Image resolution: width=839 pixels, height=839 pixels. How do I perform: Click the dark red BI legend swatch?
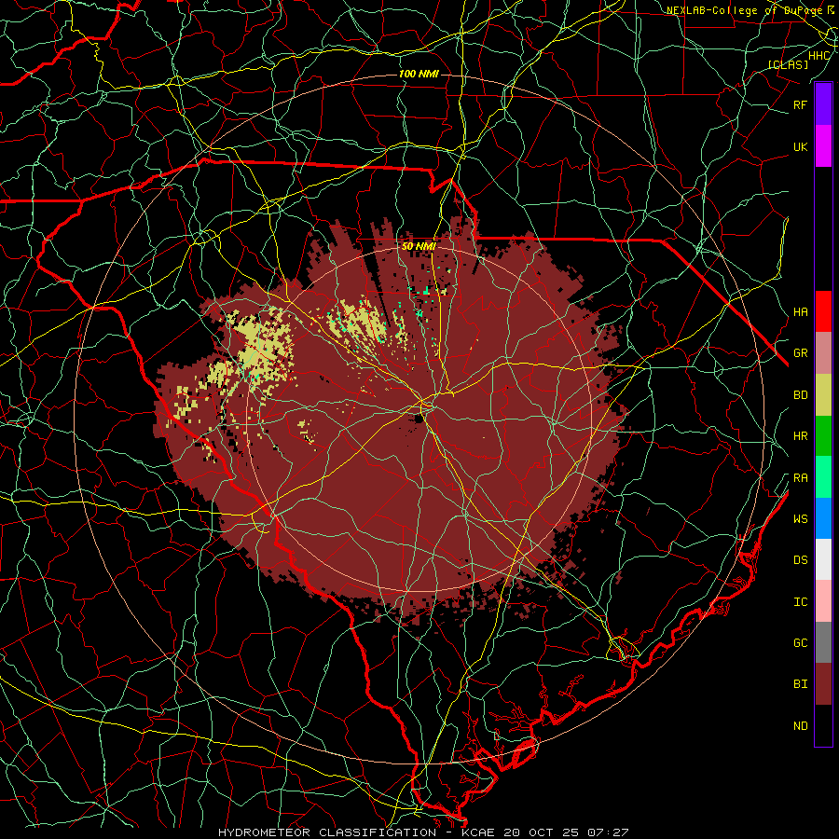coord(823,684)
